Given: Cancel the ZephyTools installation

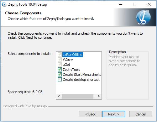Looking at the screenshot, I should pos(141,114).
